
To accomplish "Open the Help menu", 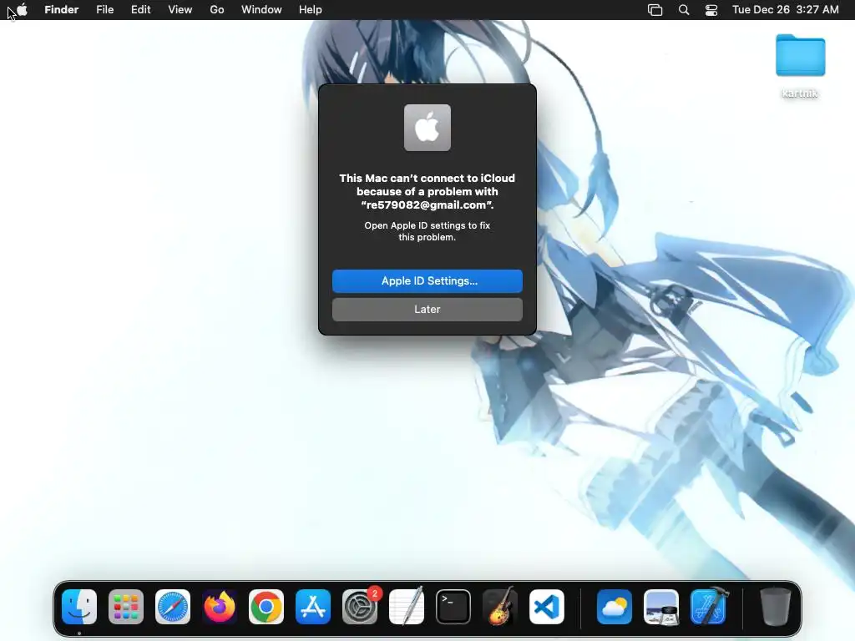I will pos(311,10).
